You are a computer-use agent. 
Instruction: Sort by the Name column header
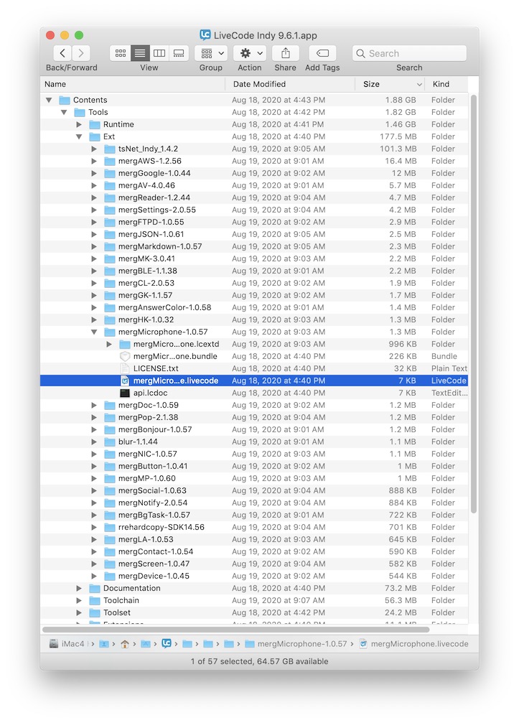pyautogui.click(x=133, y=84)
